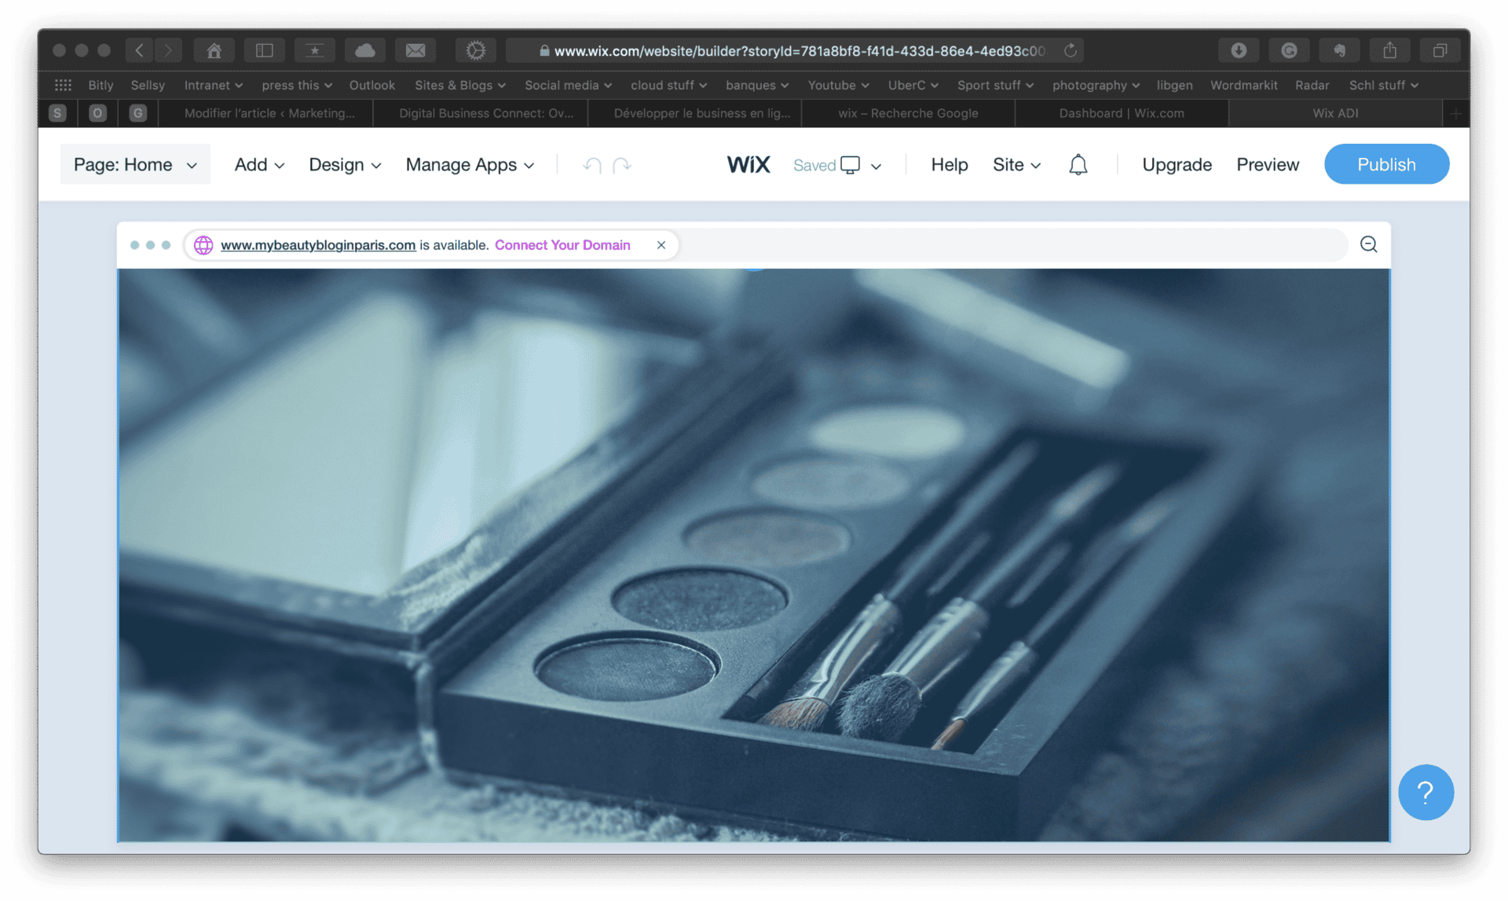Screen dimensions: 1508x901
Task: Open the blue help question bubble
Action: pos(1426,792)
